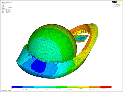The height and width of the screenshot is (92, 123).
Task: Select the red legend color band
Action: click(106, 87)
